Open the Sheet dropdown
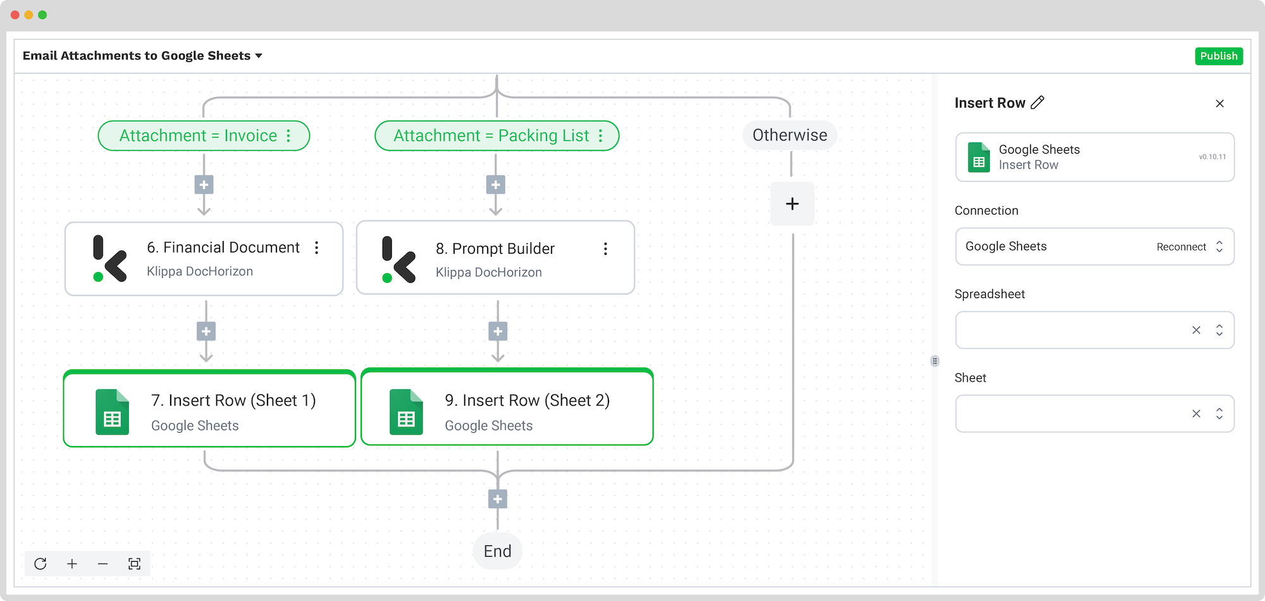The height and width of the screenshot is (601, 1265). click(x=1219, y=414)
